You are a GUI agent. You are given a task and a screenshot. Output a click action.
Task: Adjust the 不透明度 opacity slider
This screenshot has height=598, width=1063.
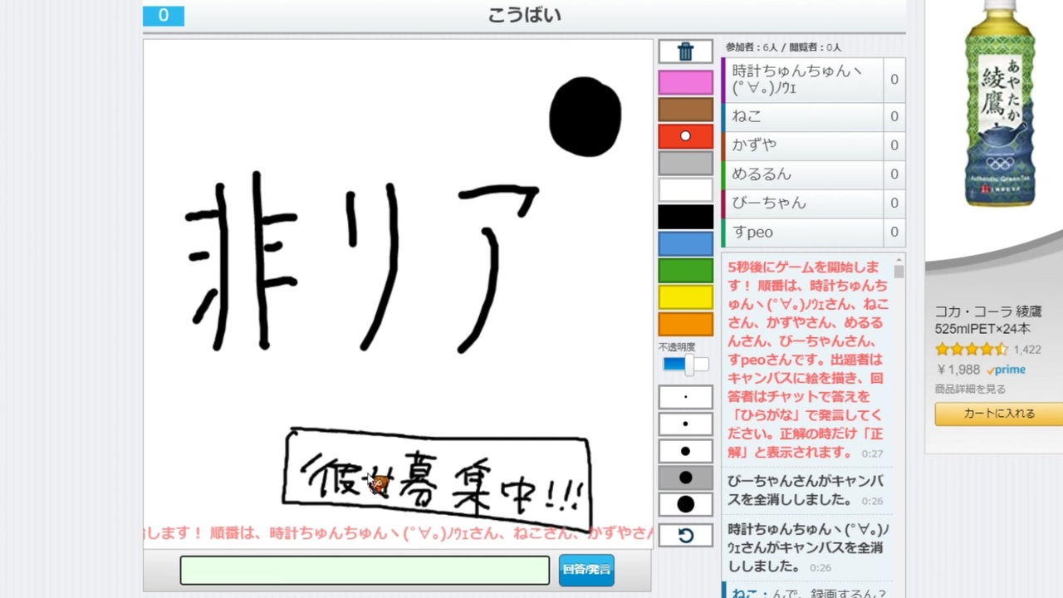click(x=690, y=364)
